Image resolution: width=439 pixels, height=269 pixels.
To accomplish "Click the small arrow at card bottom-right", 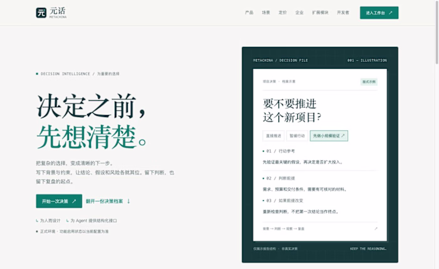I will (x=376, y=228).
